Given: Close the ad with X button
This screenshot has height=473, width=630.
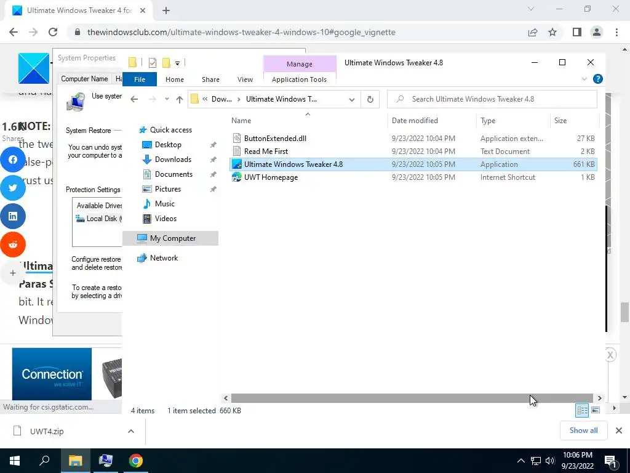Looking at the screenshot, I should (x=610, y=355).
